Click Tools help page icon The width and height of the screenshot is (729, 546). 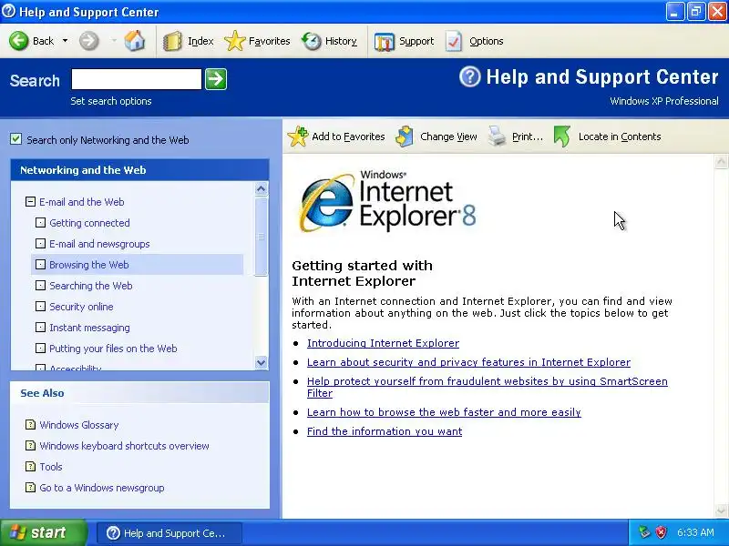[30, 466]
